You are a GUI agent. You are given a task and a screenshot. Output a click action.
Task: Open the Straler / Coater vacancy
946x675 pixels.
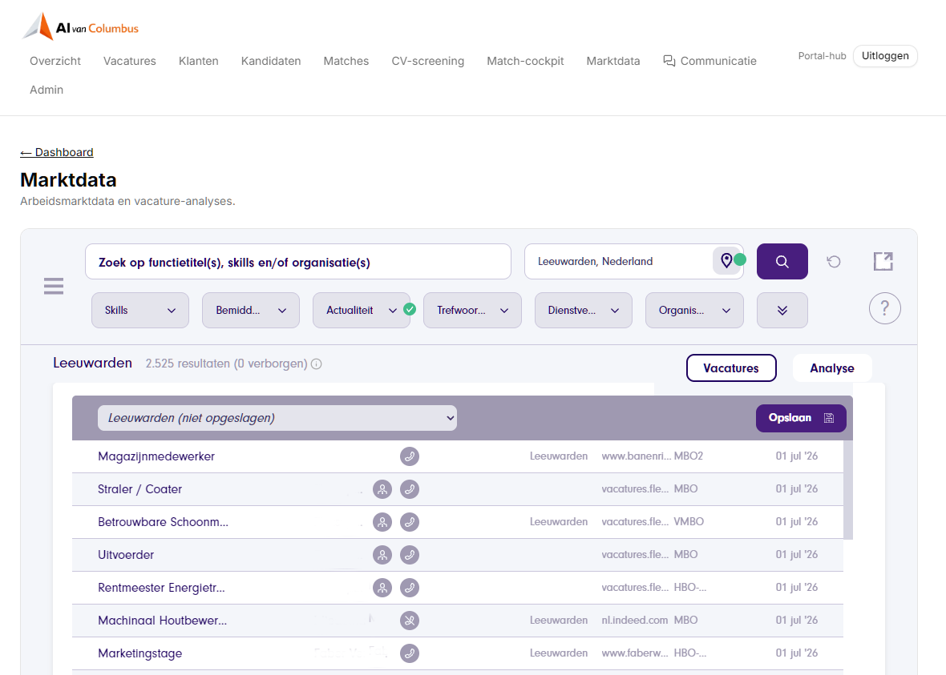point(140,489)
